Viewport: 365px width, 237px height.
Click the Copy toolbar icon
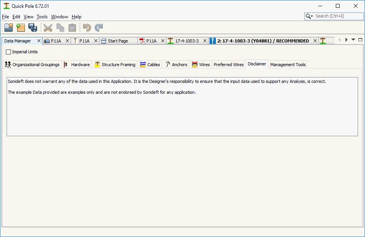60,28
